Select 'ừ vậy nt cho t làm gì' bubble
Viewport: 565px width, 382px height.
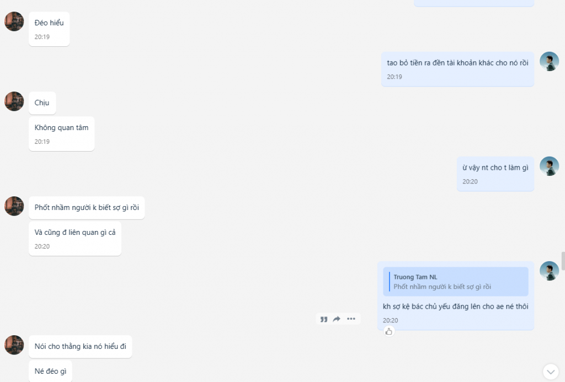coord(495,174)
